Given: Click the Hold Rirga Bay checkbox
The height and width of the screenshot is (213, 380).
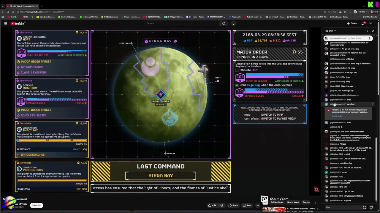Looking at the screenshot, I should click(237, 85).
